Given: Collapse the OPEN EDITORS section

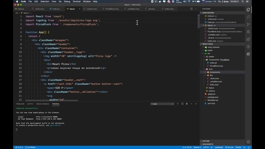Looking at the screenshot, I should click(x=222, y=13).
